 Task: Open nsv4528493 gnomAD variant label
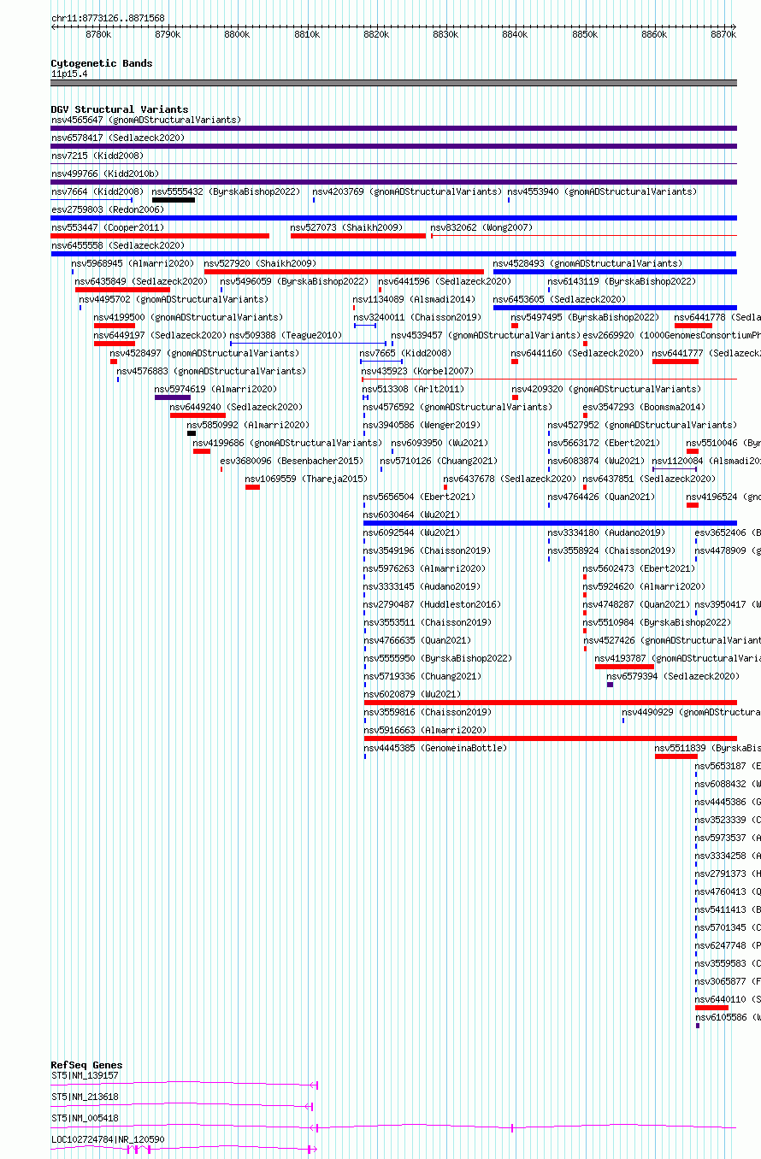[588, 263]
